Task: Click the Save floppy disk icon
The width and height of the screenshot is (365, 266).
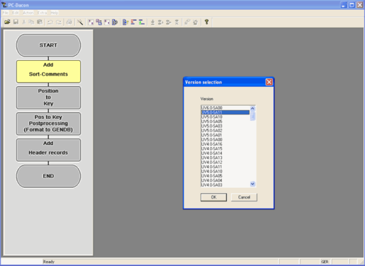Action: click(x=16, y=22)
